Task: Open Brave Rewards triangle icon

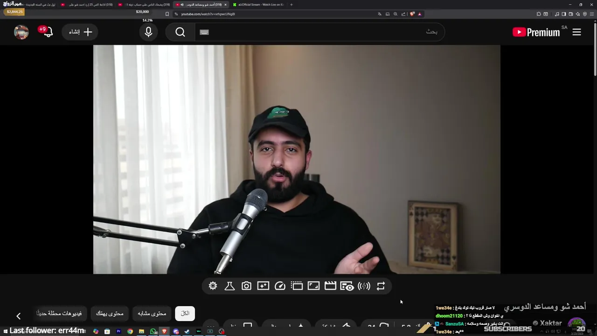Action: [x=419, y=14]
